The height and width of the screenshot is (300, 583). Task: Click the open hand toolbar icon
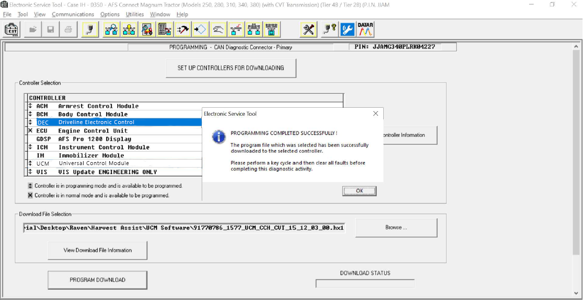point(218,29)
